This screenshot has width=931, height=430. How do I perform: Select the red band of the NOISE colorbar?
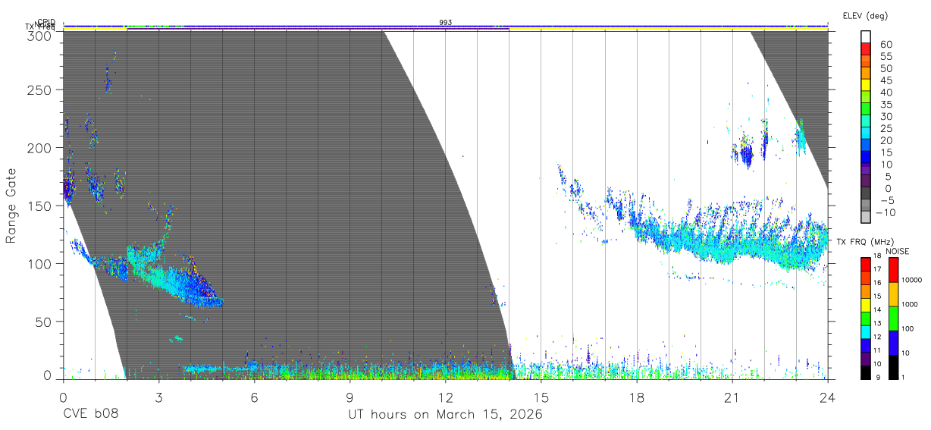point(894,270)
